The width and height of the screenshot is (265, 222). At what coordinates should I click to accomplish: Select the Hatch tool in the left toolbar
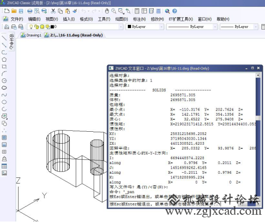4,137
